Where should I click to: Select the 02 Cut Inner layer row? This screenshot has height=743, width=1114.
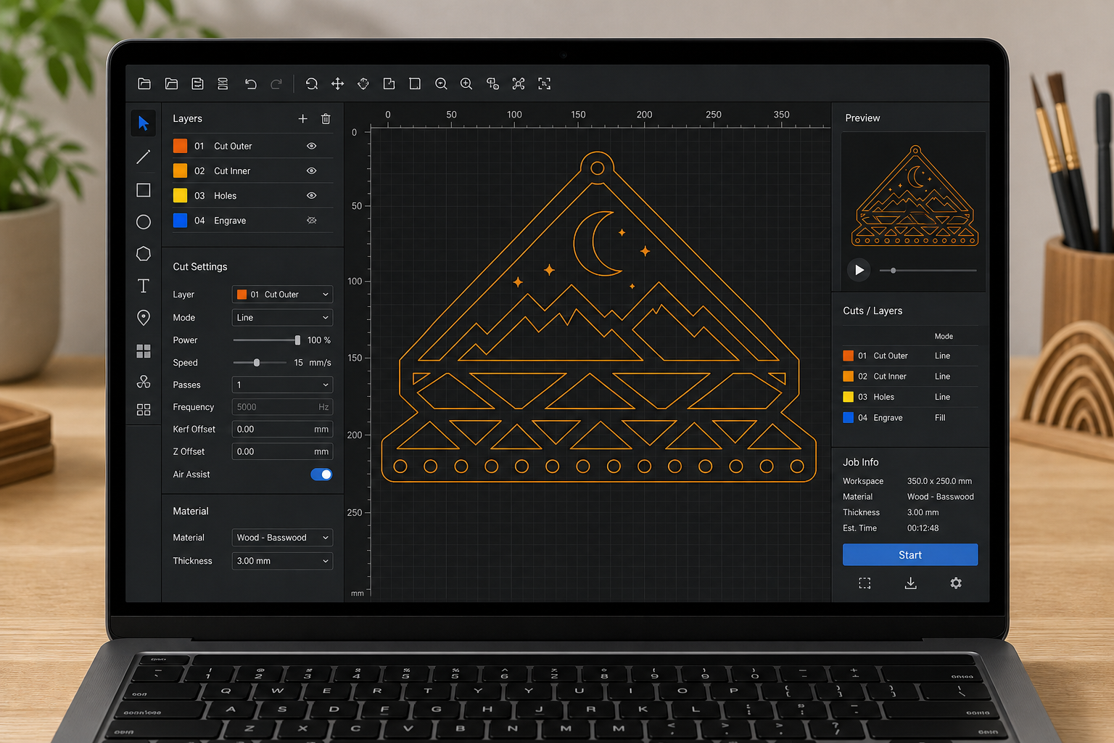(x=252, y=171)
